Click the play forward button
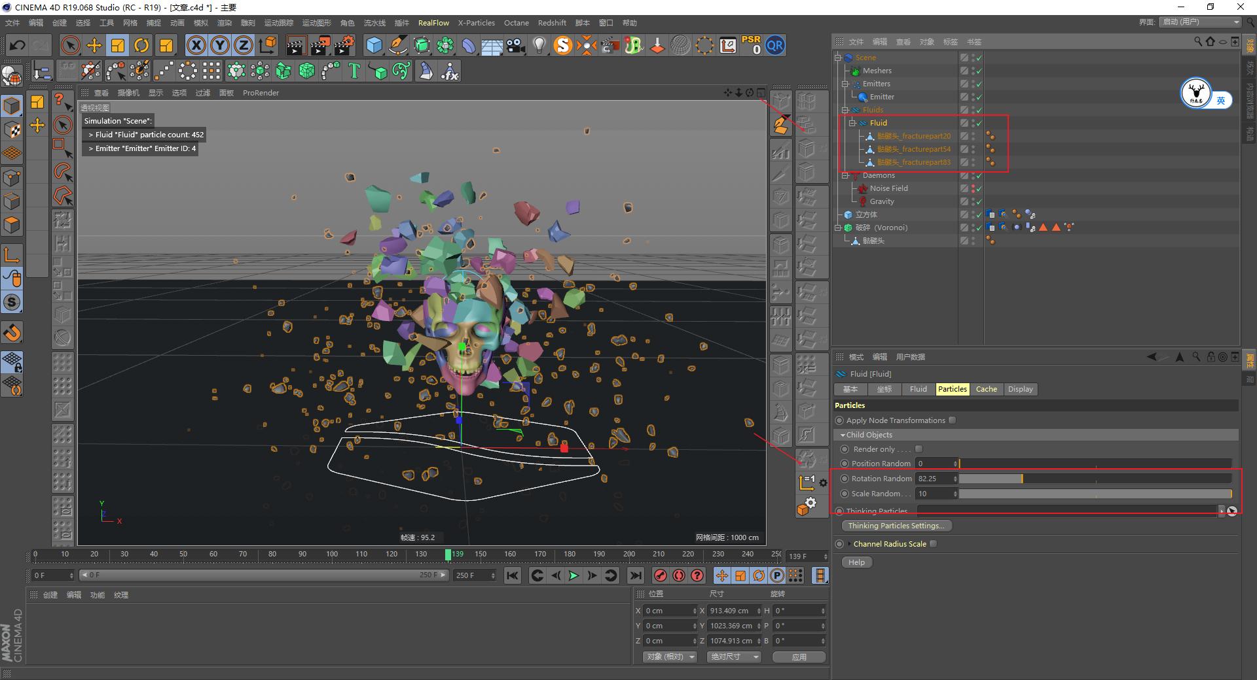1257x680 pixels. coord(574,575)
